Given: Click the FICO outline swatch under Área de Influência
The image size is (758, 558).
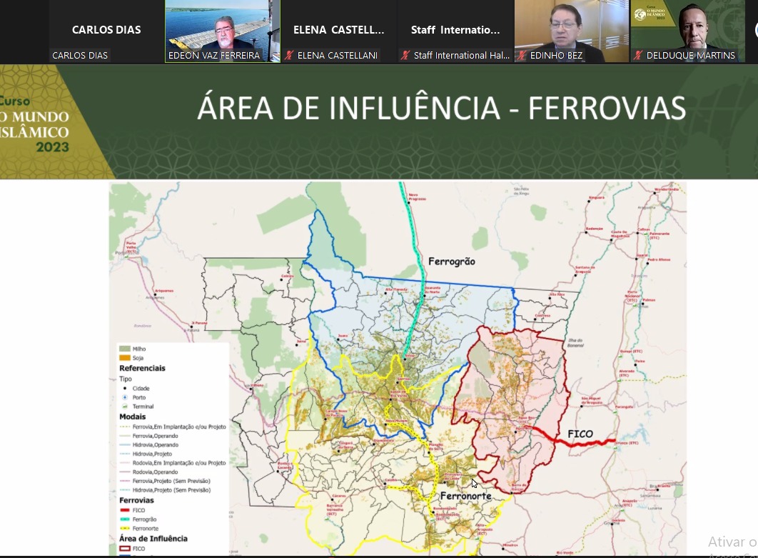Looking at the screenshot, I should pyautogui.click(x=125, y=548).
